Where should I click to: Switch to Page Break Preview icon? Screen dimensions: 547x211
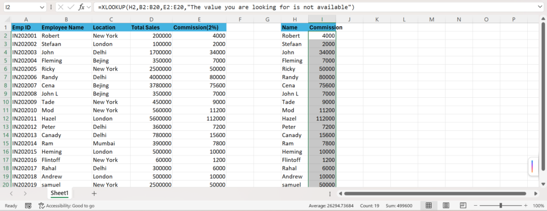click(x=463, y=206)
